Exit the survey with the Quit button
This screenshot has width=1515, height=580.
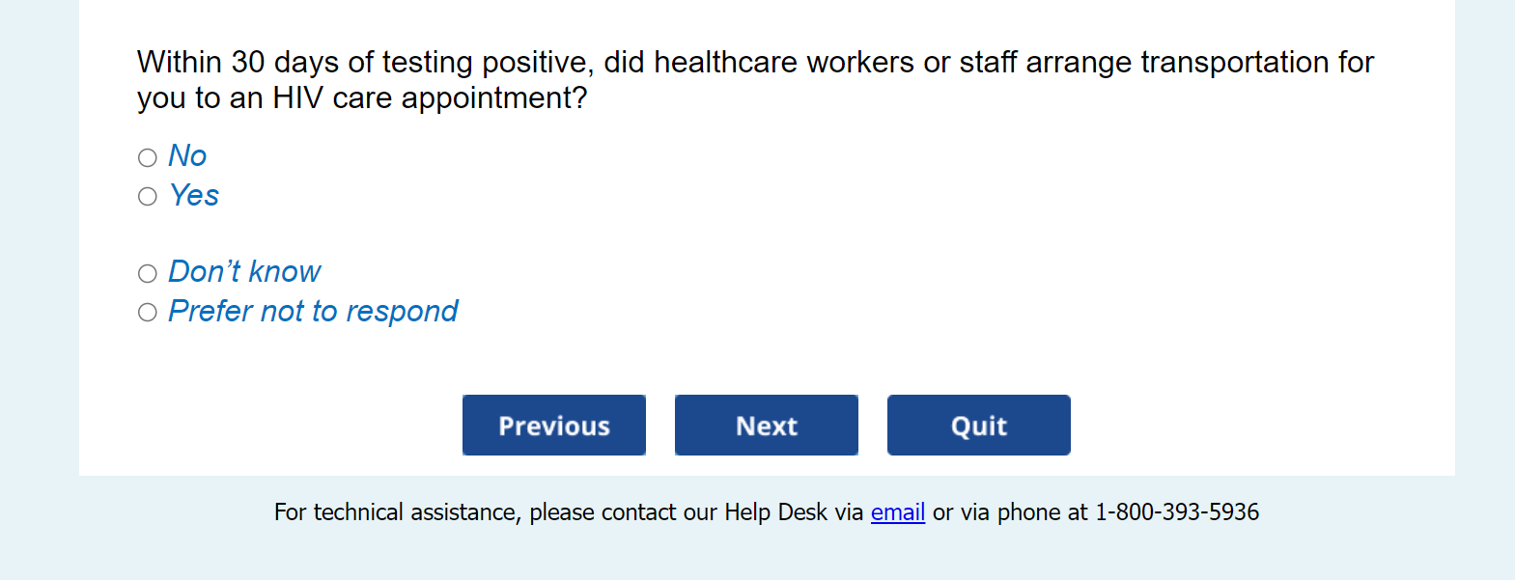(x=978, y=425)
